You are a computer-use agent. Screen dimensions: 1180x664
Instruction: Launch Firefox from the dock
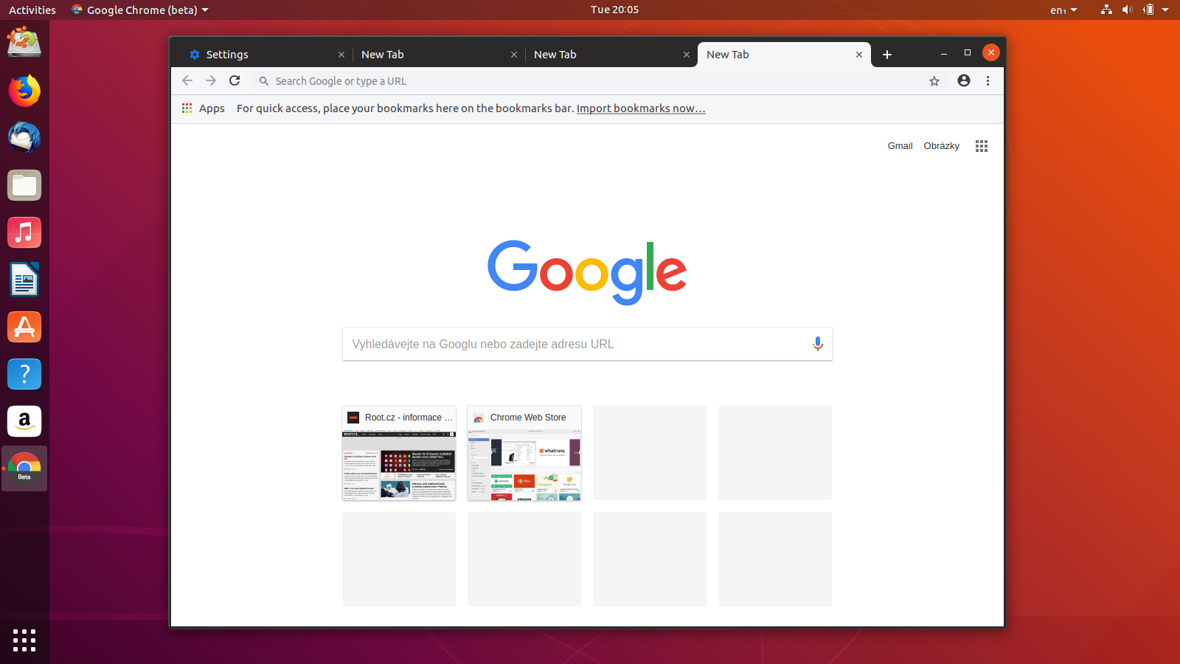(x=24, y=91)
